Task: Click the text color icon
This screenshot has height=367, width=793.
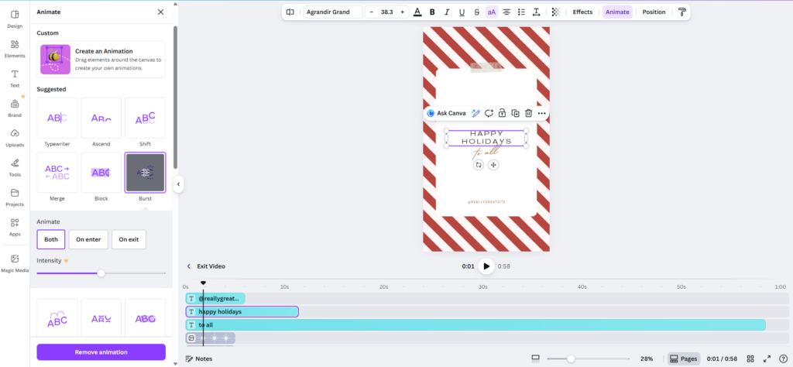Action: coord(417,12)
